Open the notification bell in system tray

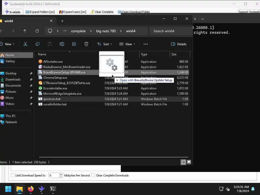tap(253, 189)
